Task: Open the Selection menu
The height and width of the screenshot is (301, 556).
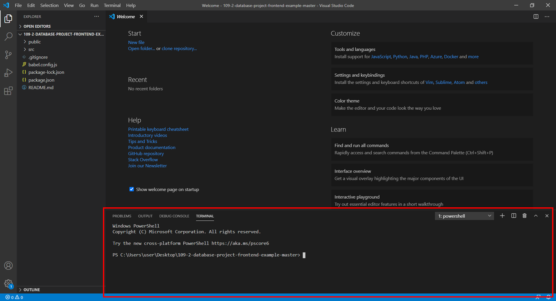Action: 49,5
